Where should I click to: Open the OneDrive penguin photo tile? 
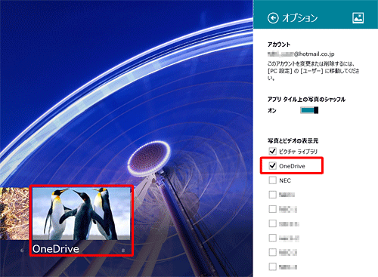82,221
